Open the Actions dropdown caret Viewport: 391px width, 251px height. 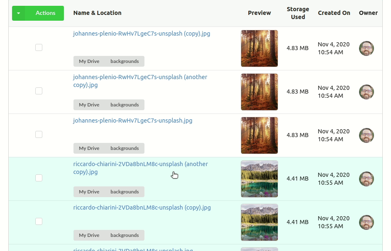[18, 13]
